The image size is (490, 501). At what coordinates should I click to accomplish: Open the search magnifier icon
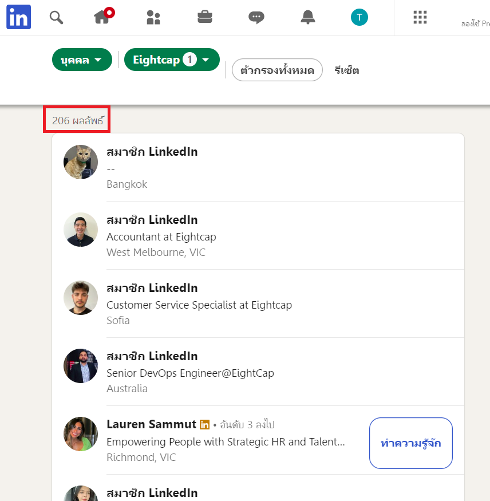pyautogui.click(x=56, y=18)
